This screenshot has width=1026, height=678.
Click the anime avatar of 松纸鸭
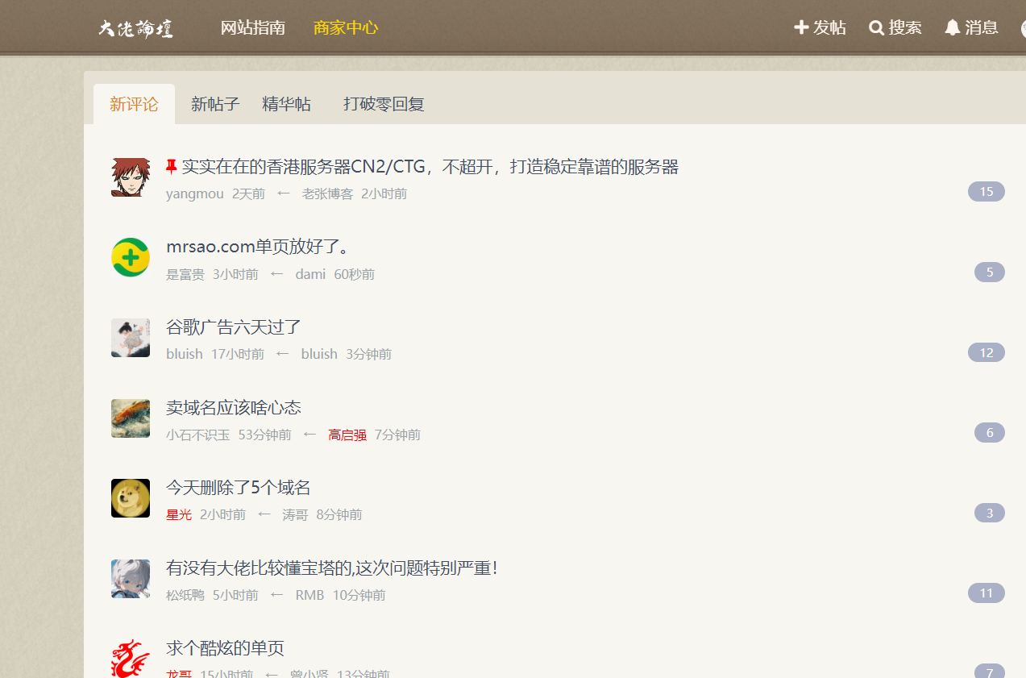pyautogui.click(x=131, y=579)
